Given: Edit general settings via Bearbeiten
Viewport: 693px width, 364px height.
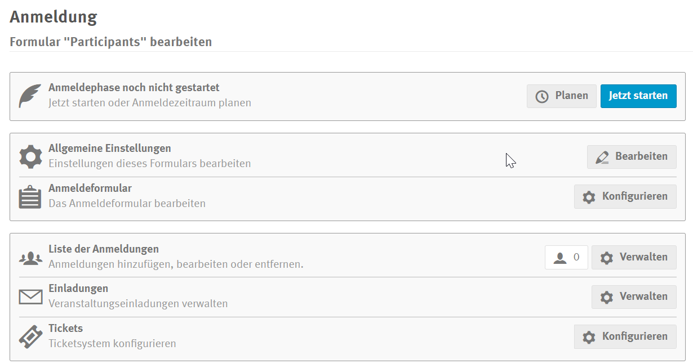Looking at the screenshot, I should click(632, 156).
